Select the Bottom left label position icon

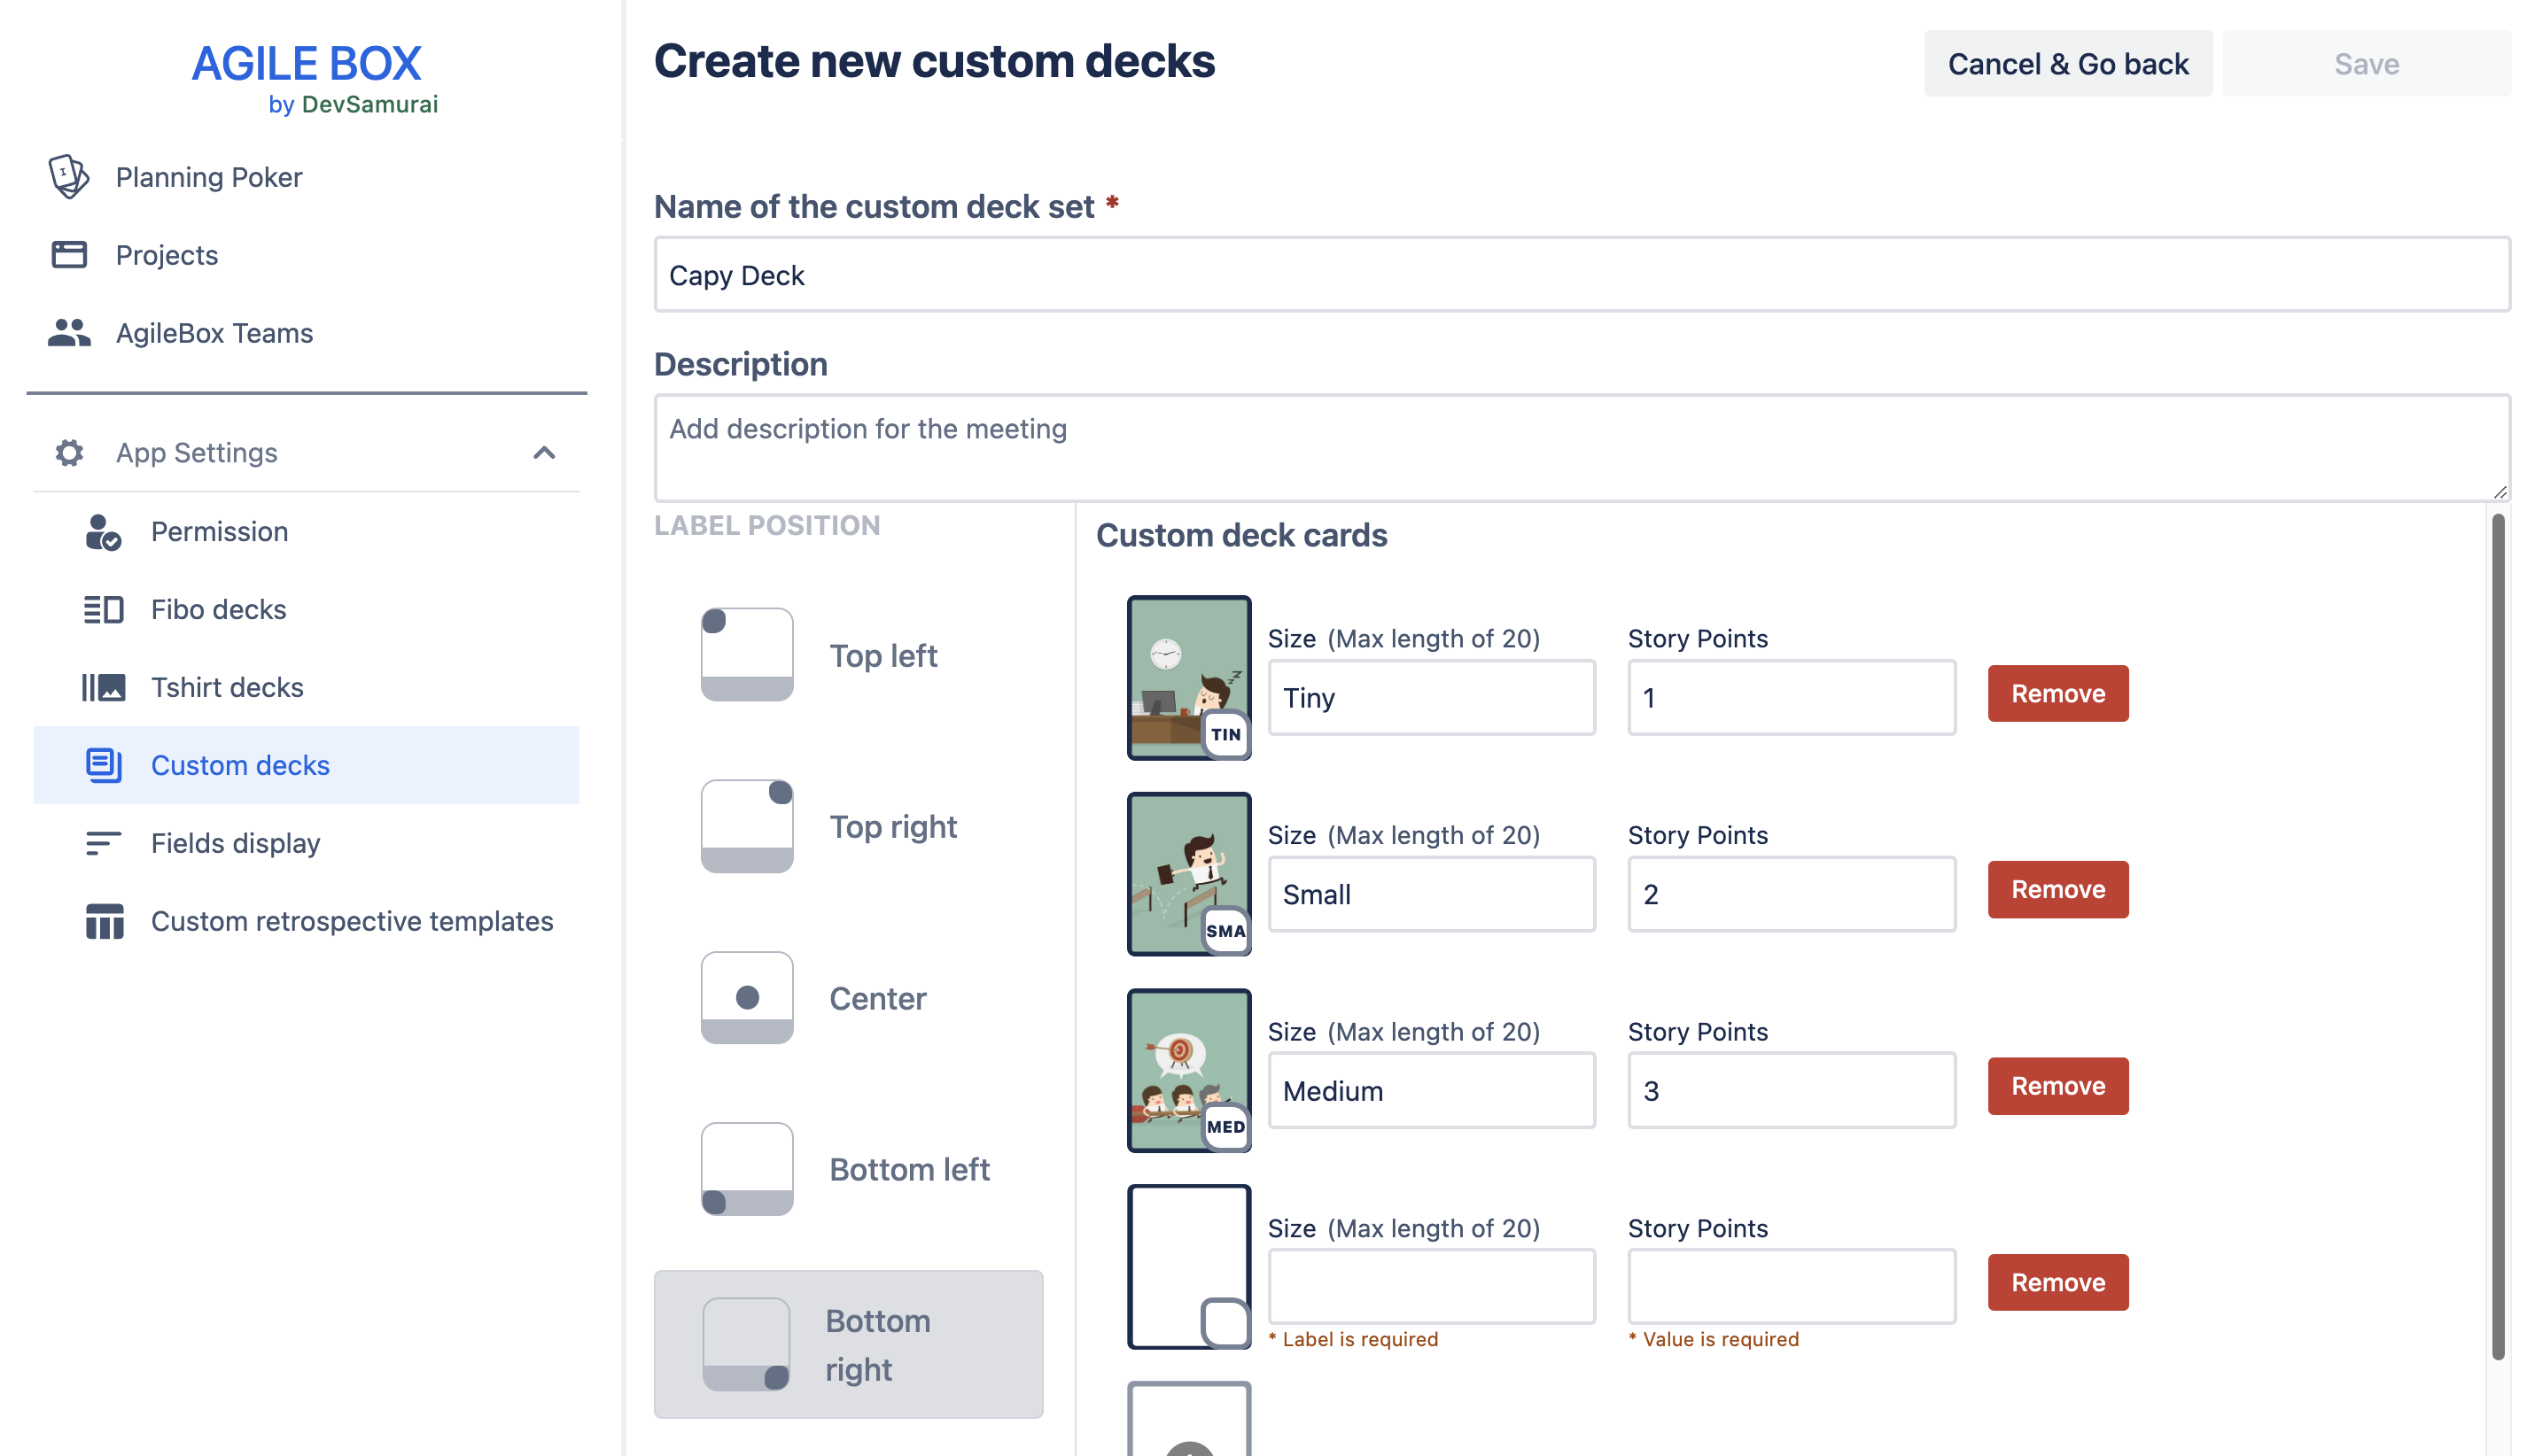click(x=746, y=1168)
